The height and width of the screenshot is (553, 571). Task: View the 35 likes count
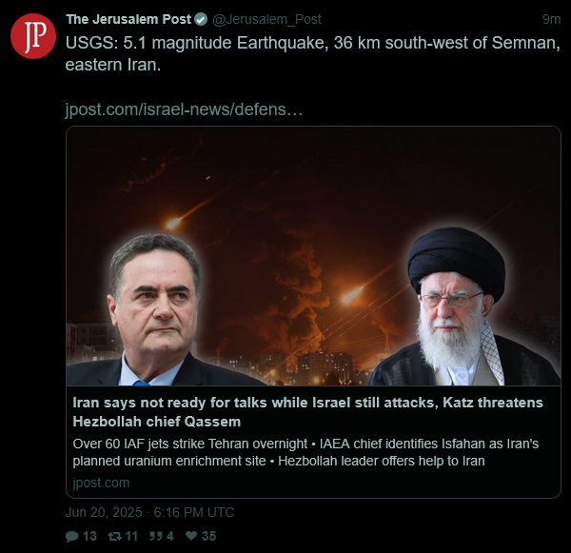pyautogui.click(x=208, y=536)
